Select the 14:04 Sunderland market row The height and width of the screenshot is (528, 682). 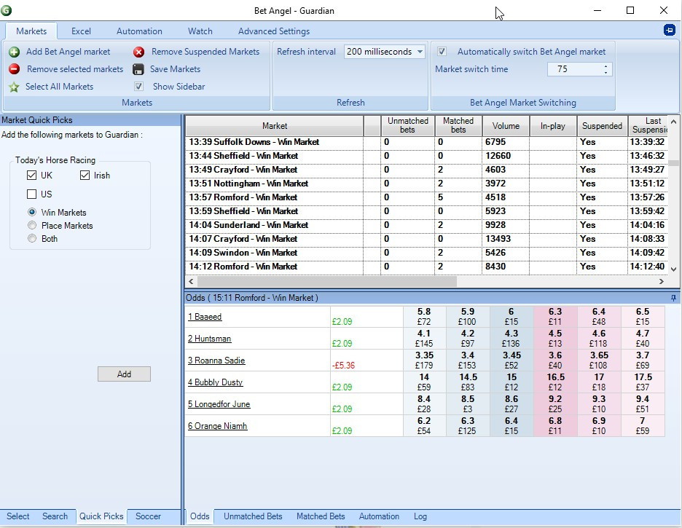[x=426, y=225]
